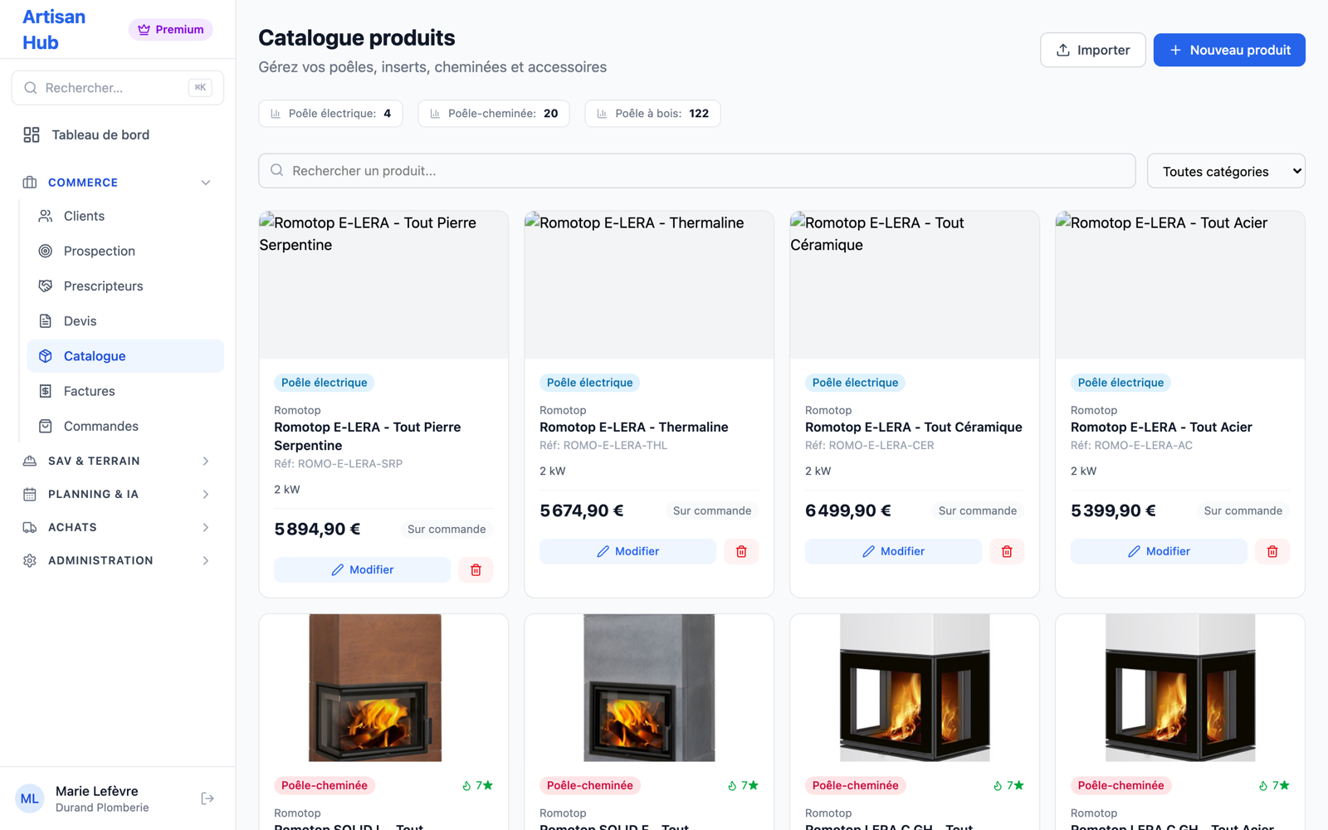This screenshot has height=830, width=1328.
Task: Open the grey Romotop SOLID F stove image
Action: (649, 687)
